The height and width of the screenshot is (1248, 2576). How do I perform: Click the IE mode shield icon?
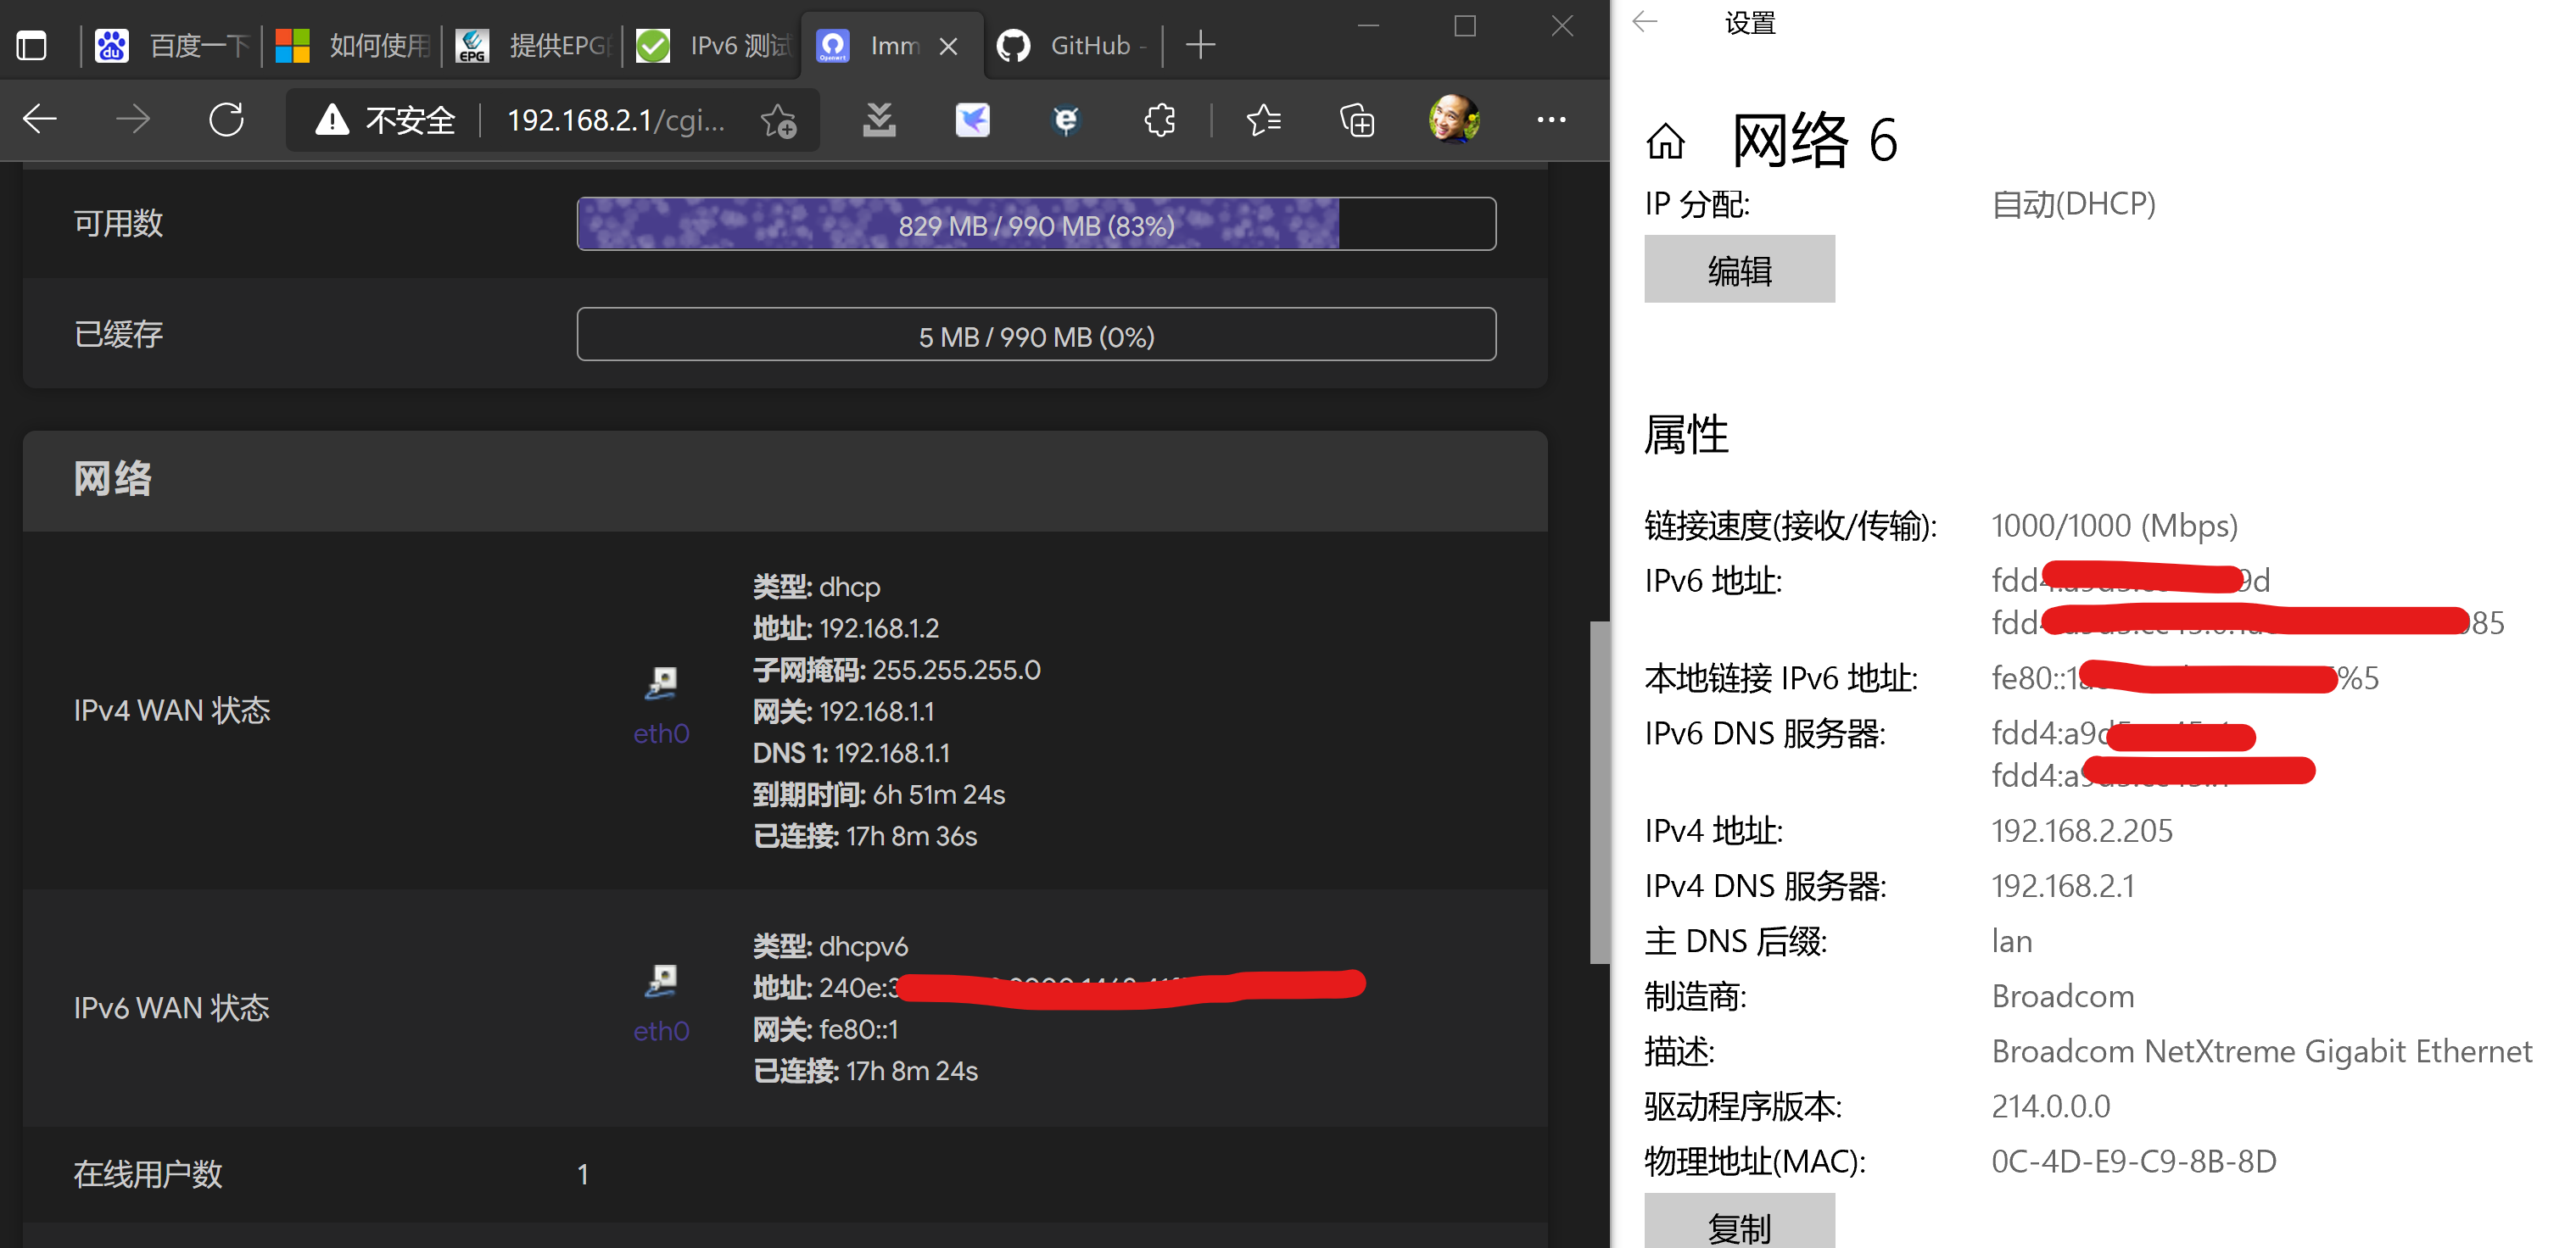1066,120
